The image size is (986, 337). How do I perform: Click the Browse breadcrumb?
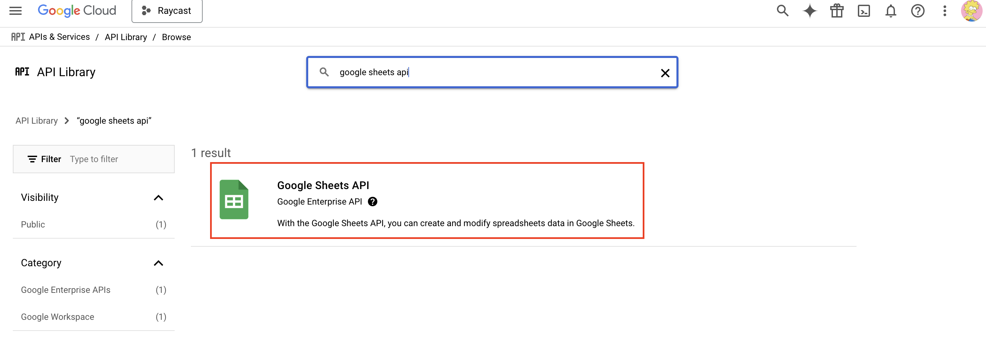tap(176, 37)
